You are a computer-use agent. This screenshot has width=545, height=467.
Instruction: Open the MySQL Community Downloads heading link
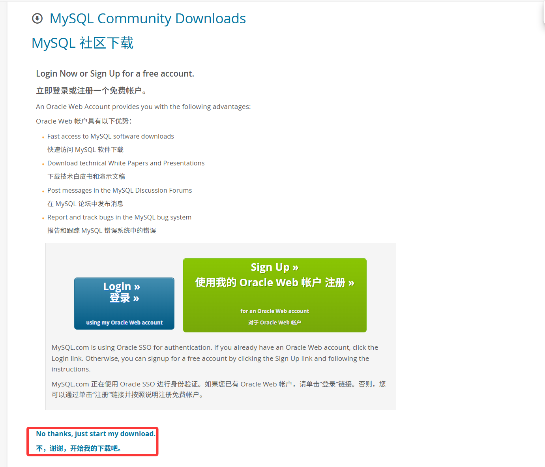click(148, 19)
